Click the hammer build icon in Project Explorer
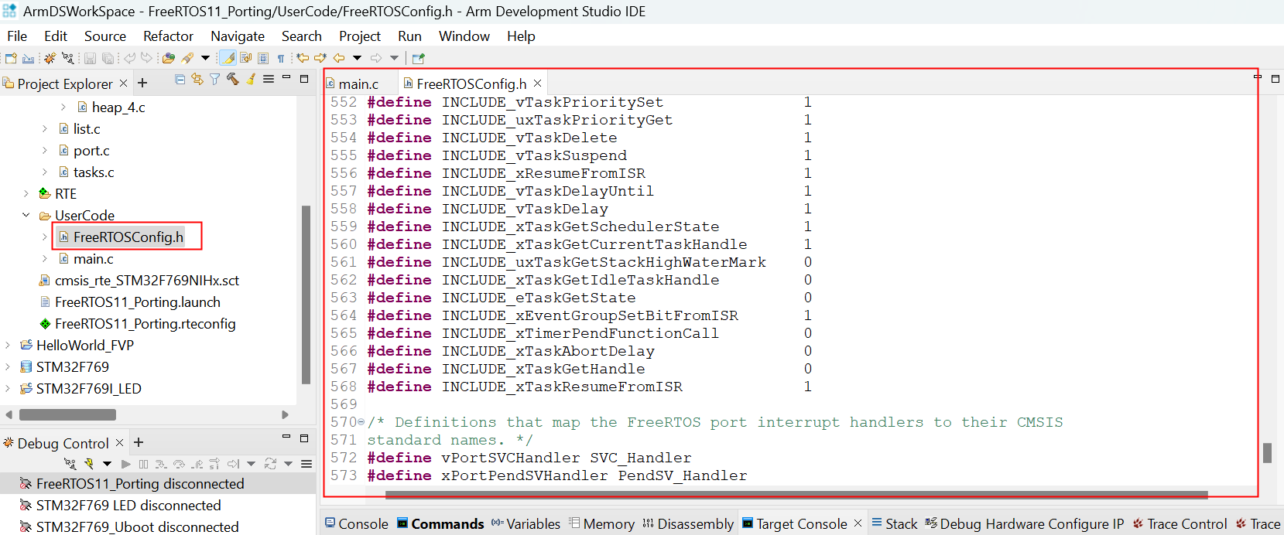Viewport: 1284px width, 535px height. coord(232,80)
